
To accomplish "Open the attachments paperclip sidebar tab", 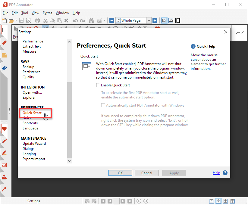I will (x=4, y=68).
